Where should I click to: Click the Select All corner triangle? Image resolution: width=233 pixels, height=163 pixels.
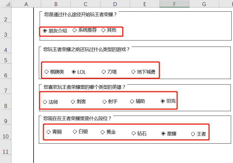pos(7,4)
